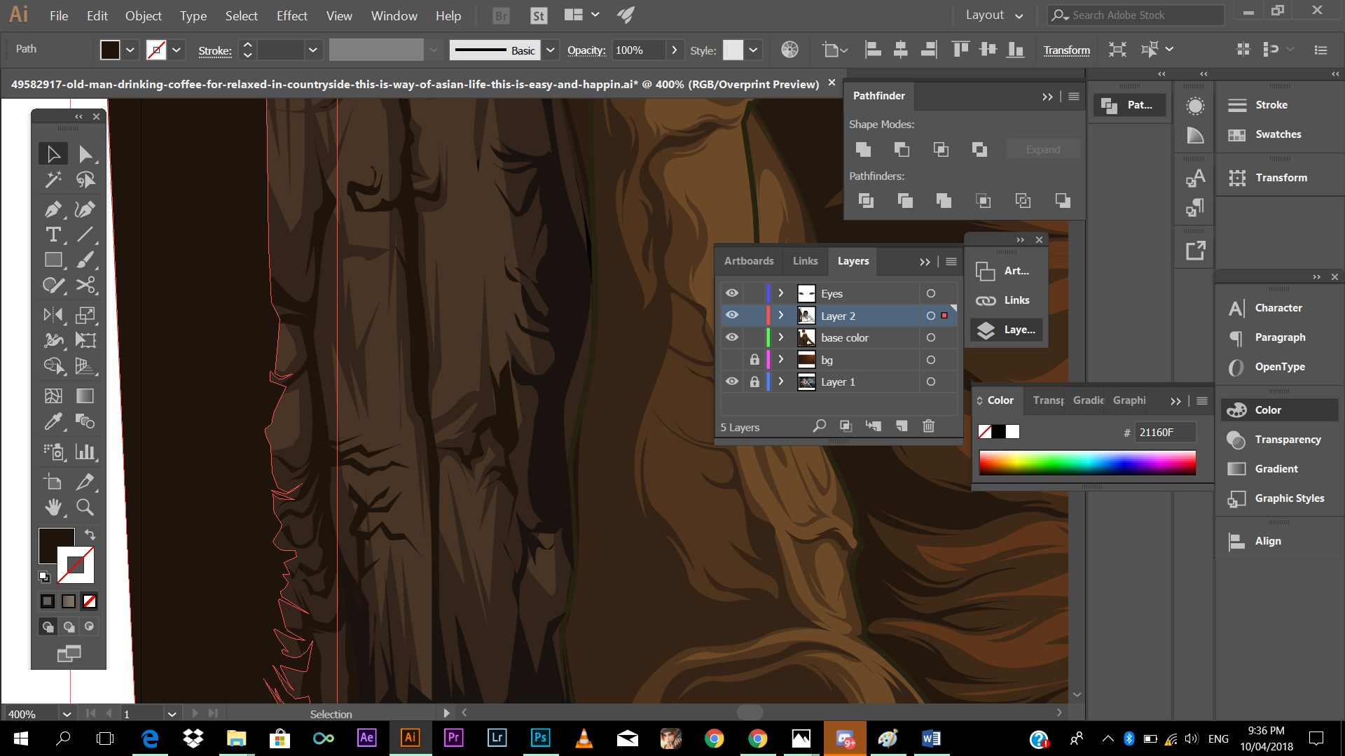This screenshot has height=756, width=1345.
Task: Click the Minus Front shape mode icon
Action: (902, 149)
